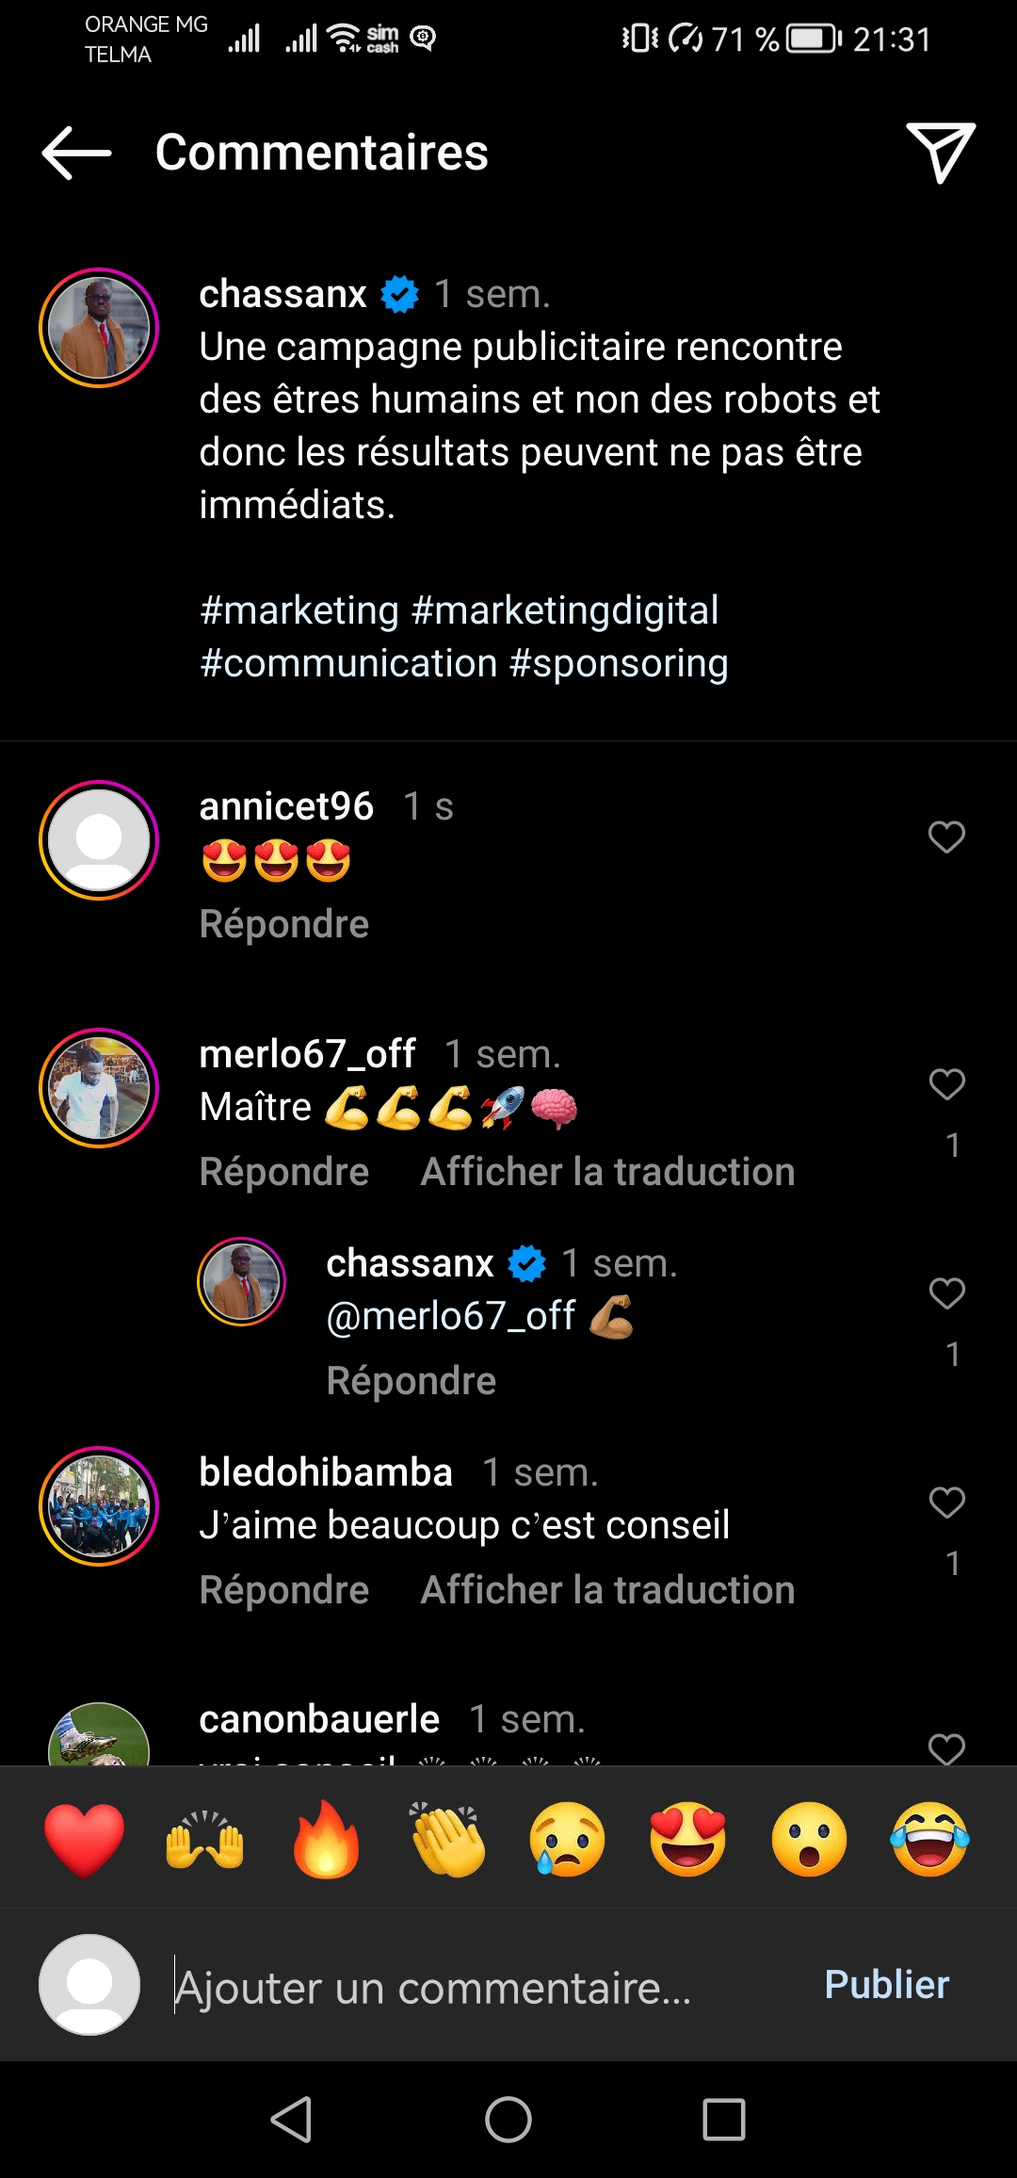Screen dimensions: 1017x2178
Task: View chassanx's profile picture story
Action: coord(99,328)
